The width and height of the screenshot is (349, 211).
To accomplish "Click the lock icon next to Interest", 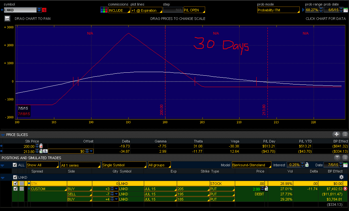I will point(307,165).
